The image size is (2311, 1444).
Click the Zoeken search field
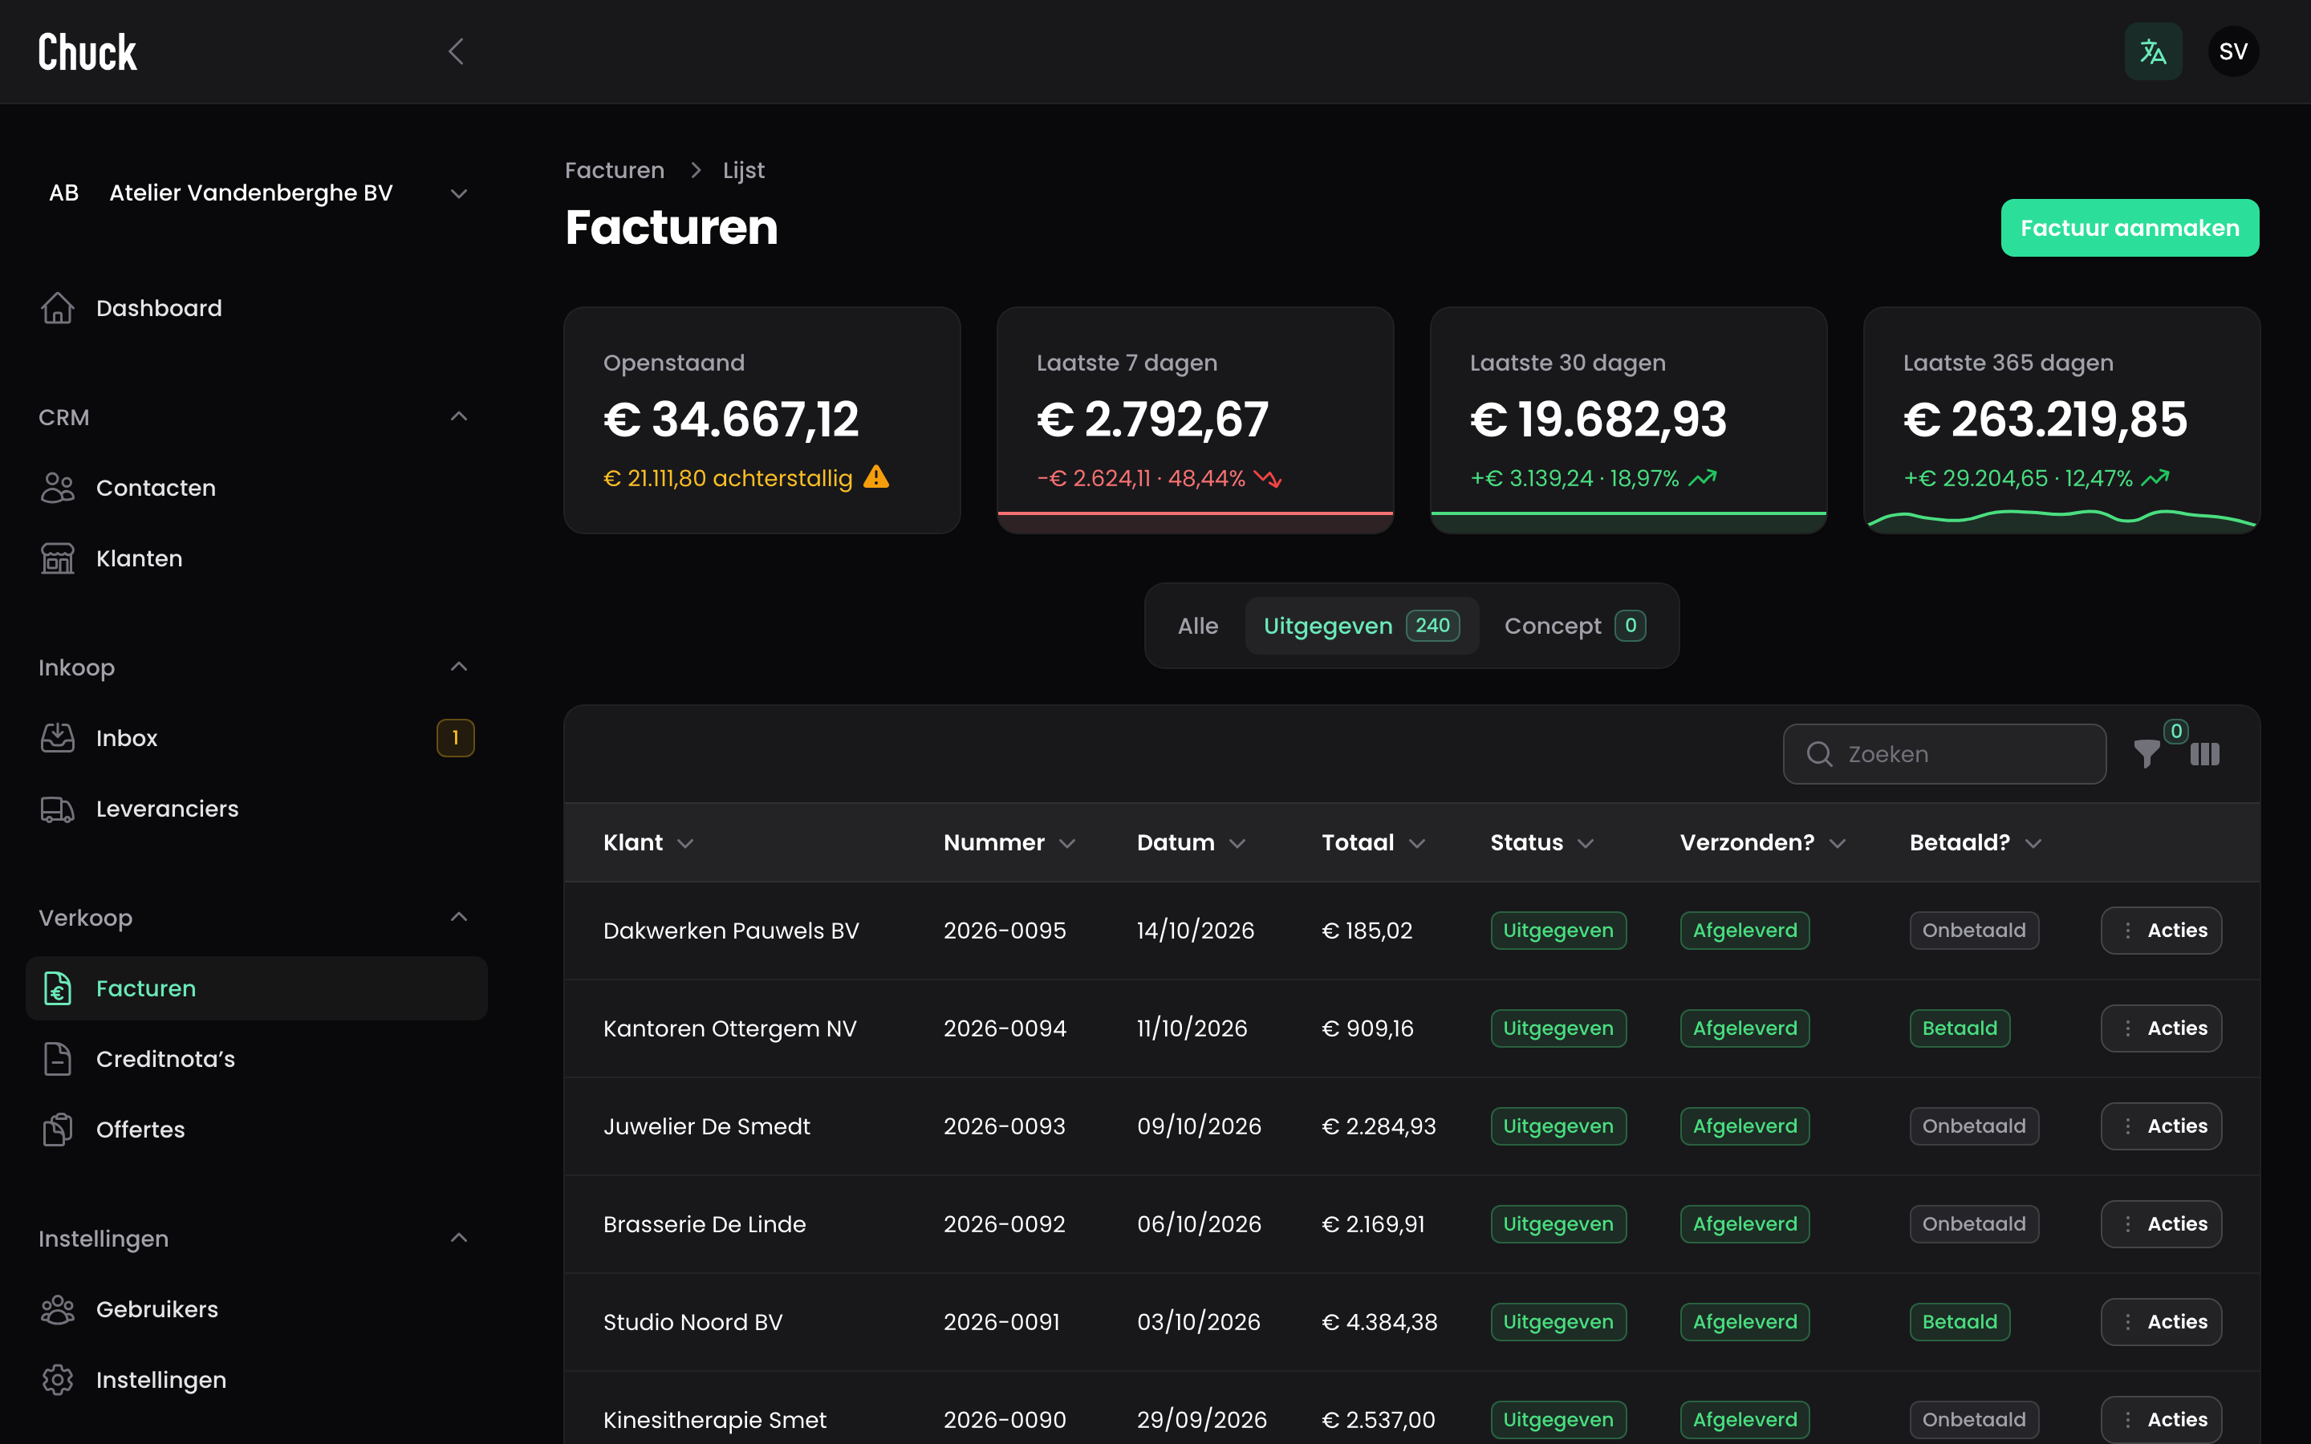1944,754
